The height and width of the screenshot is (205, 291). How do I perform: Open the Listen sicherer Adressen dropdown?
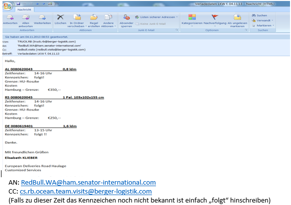(156, 17)
